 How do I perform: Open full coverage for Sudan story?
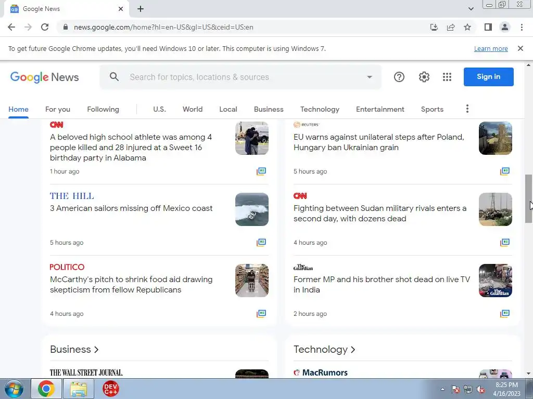505,243
